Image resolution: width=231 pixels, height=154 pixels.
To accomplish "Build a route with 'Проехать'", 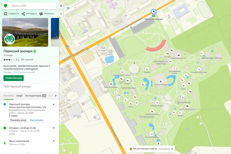I will click(x=46, y=14).
